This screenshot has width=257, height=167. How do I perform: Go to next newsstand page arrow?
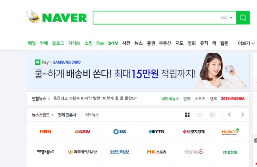[243, 115]
